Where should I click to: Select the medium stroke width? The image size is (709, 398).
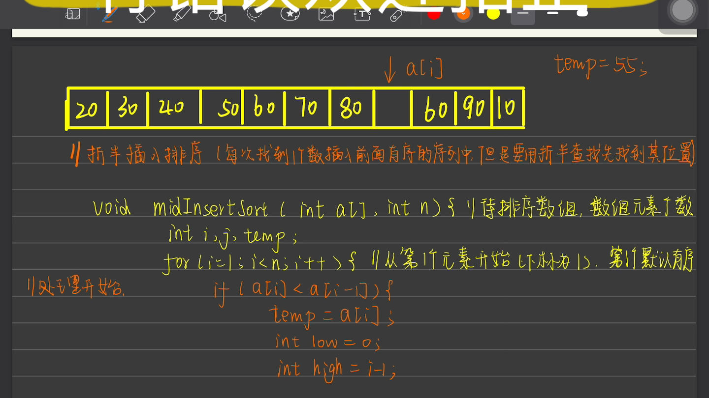(552, 14)
